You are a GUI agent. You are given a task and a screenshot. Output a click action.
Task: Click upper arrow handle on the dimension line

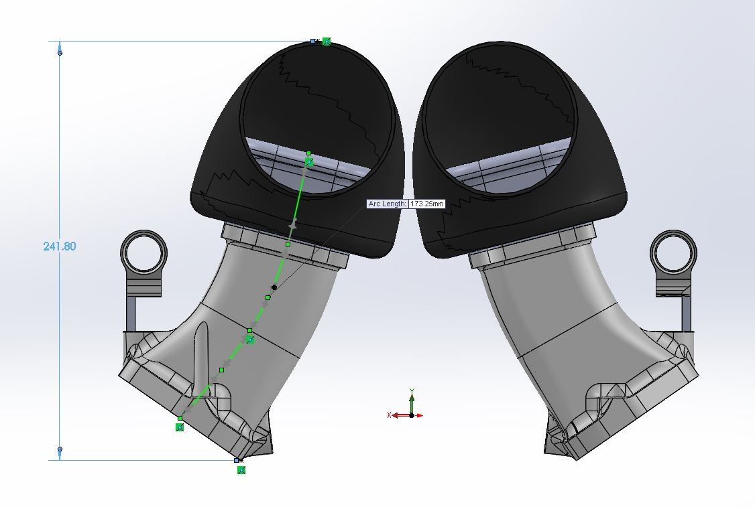60,52
